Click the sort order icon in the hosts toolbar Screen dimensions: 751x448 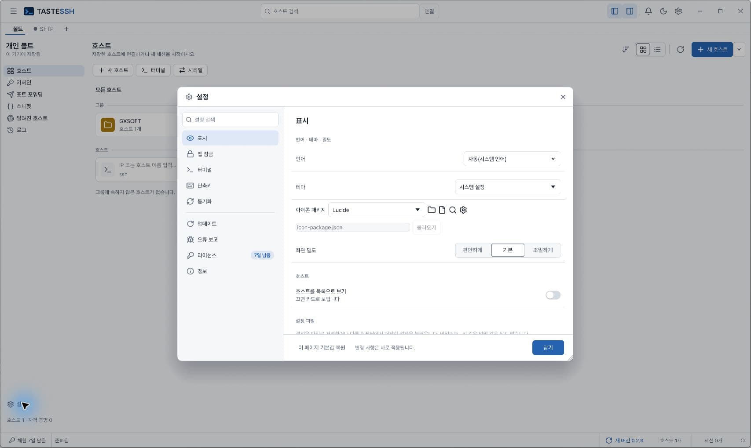625,49
